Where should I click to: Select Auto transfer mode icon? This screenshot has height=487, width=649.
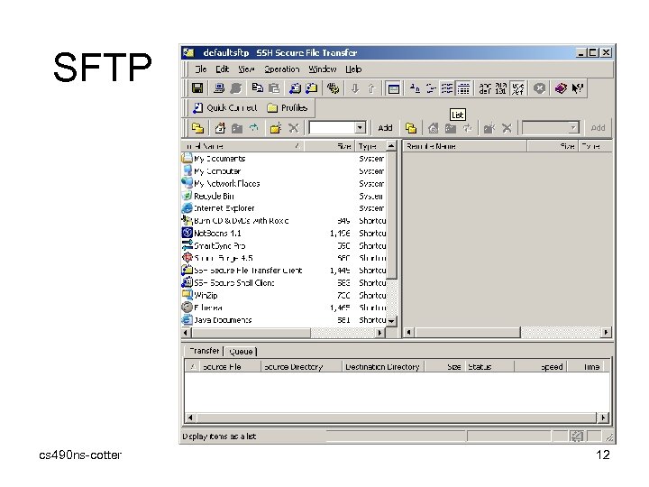(x=517, y=88)
